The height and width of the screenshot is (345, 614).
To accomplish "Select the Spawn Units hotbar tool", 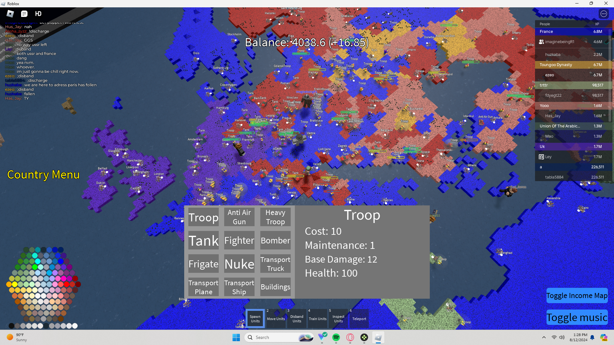I will pos(255,319).
